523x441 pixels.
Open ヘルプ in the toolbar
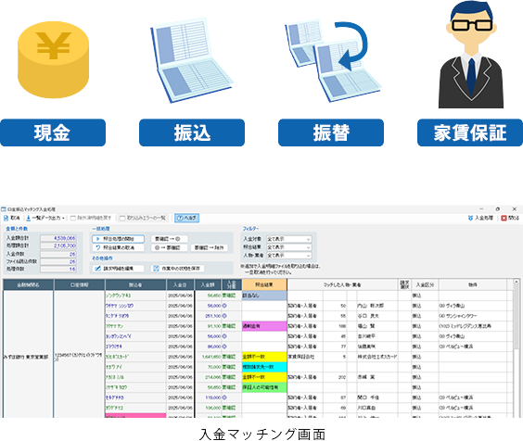click(x=186, y=218)
